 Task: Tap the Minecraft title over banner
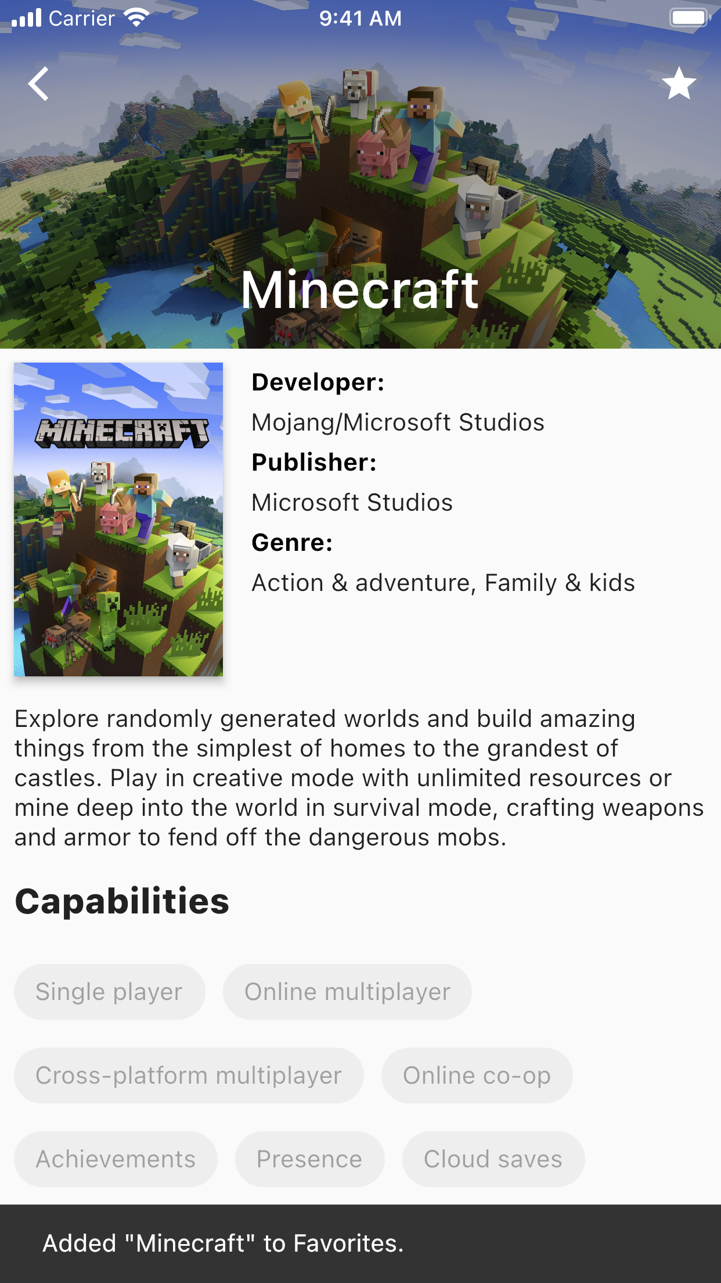[x=360, y=289]
